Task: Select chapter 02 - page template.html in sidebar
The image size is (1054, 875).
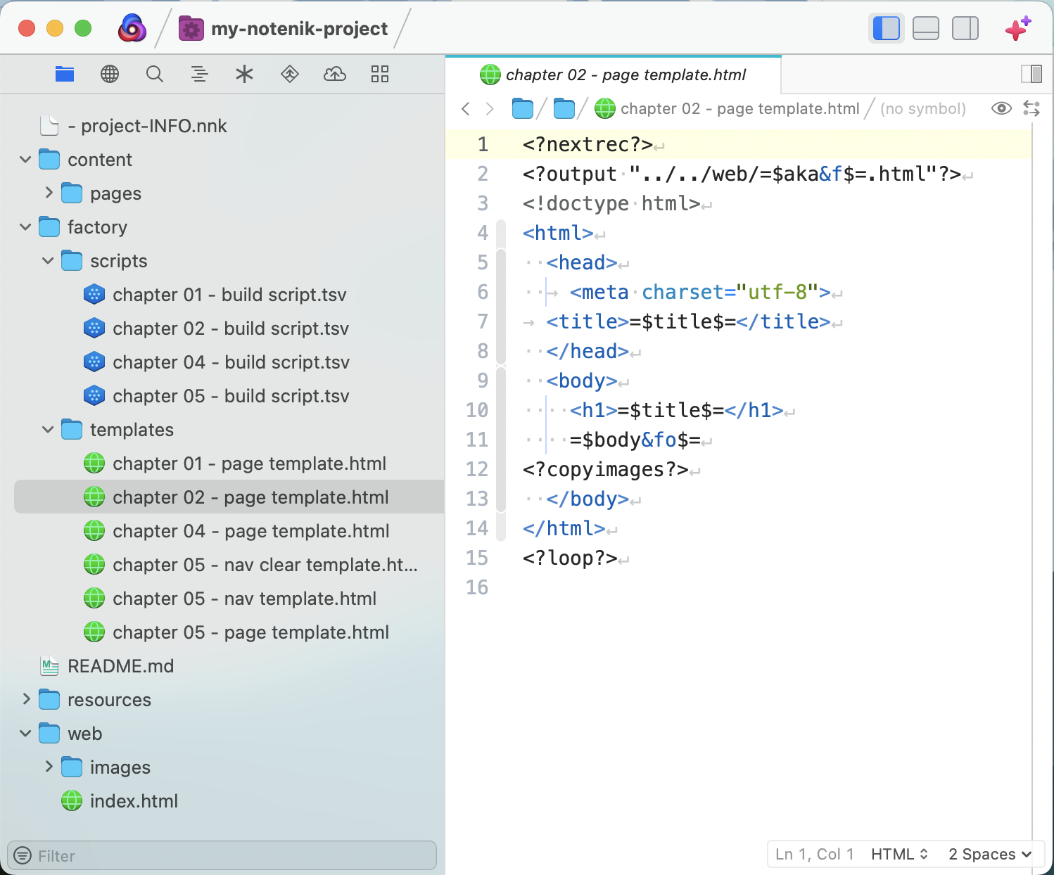Action: [229, 497]
